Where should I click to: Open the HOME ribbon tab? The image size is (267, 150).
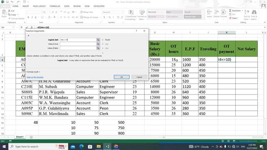pos(15,6)
